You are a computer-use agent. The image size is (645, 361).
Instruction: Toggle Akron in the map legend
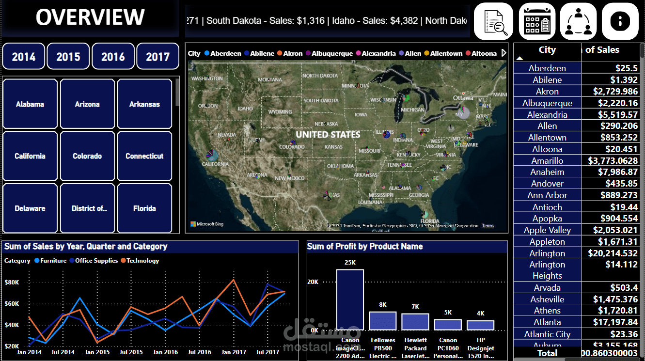click(x=290, y=53)
